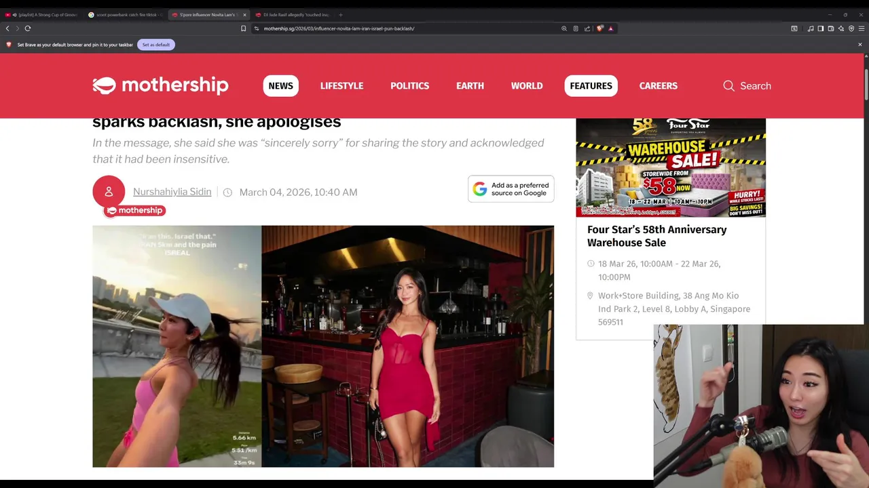The height and width of the screenshot is (488, 869).
Task: Open the WORLD section
Action: click(x=527, y=86)
